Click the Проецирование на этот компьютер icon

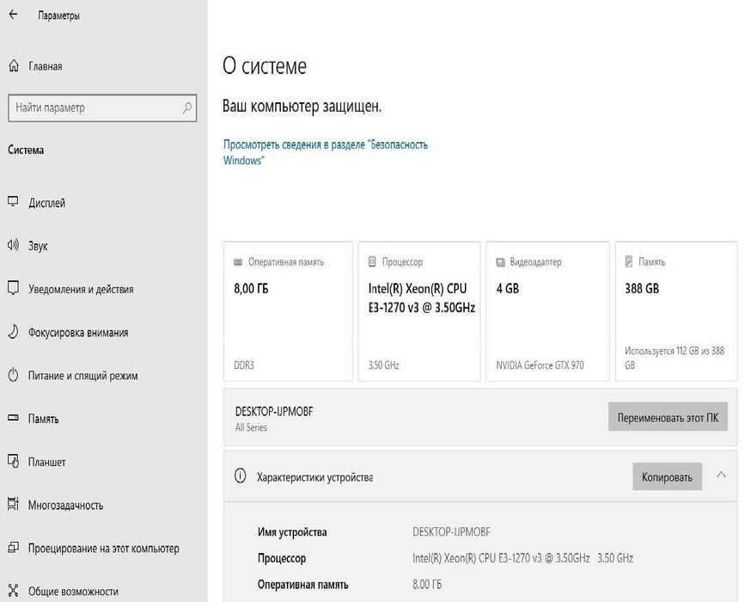13,547
